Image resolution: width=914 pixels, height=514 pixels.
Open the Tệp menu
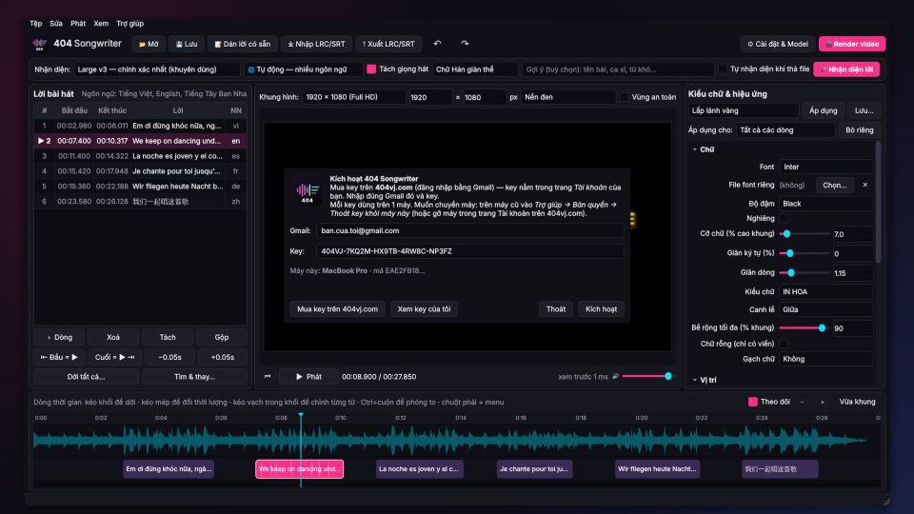36,23
